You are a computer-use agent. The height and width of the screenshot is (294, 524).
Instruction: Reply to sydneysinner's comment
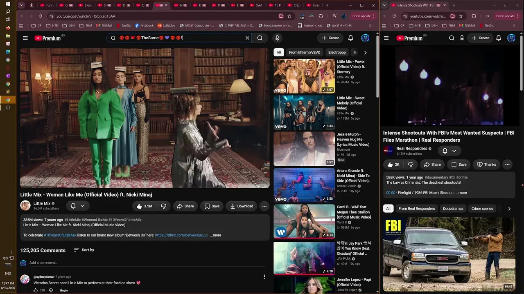click(64, 290)
